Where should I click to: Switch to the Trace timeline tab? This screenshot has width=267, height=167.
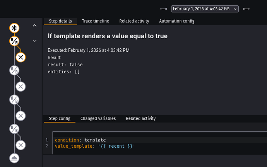point(95,21)
